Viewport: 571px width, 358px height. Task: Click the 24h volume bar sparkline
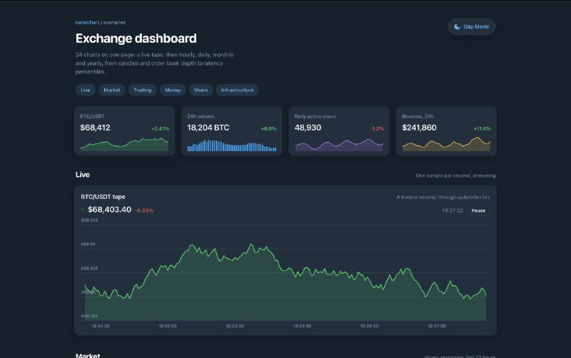click(231, 145)
